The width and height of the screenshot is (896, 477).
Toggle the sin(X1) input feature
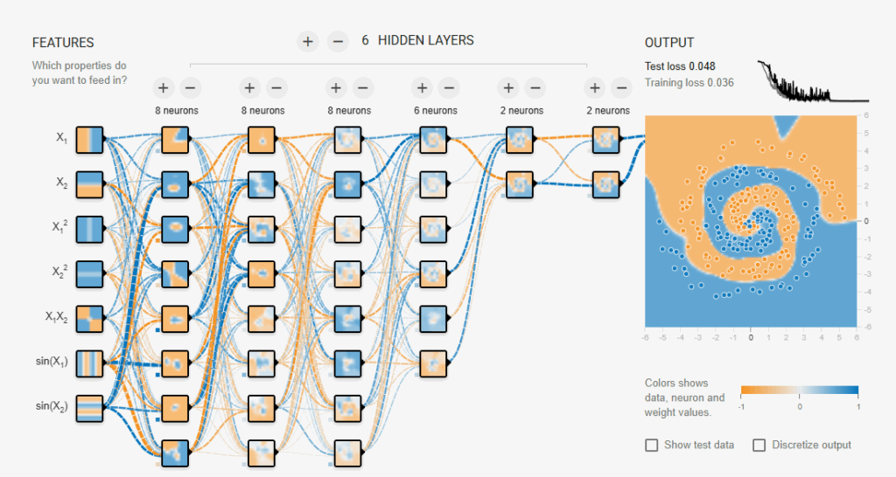click(90, 363)
